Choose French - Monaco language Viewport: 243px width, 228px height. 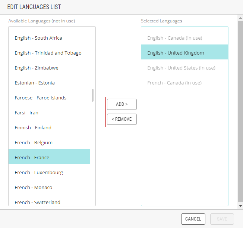pyautogui.click(x=49, y=187)
